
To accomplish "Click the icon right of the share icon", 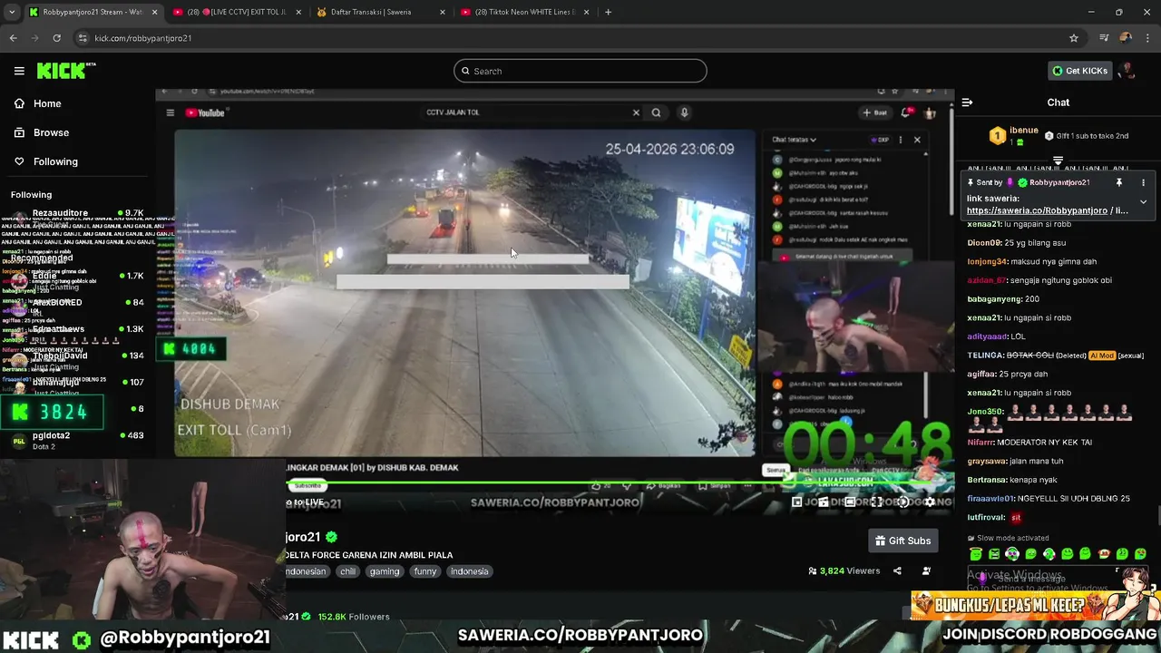I will click(926, 571).
